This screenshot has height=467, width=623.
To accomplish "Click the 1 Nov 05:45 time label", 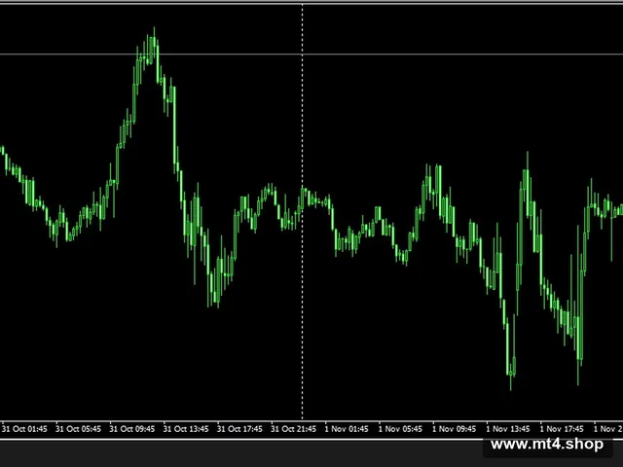I will pos(400,429).
